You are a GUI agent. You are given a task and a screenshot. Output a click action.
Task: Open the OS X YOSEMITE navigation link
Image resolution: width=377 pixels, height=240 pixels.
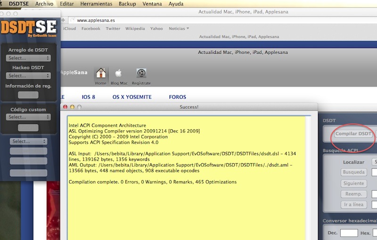(x=132, y=97)
